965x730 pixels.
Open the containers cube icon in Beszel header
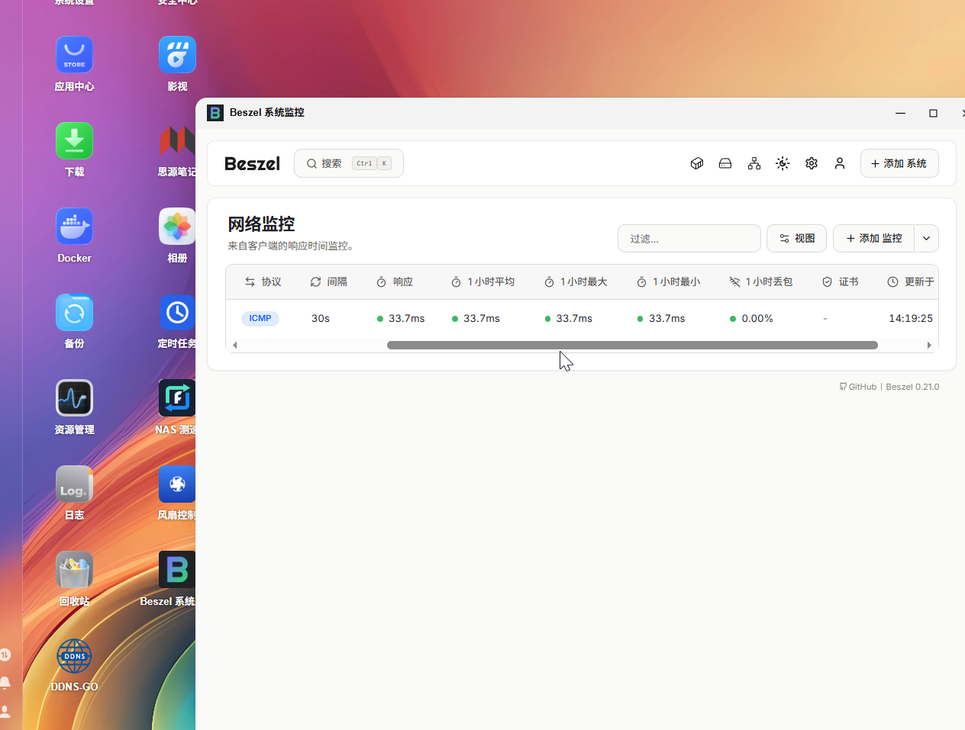(x=696, y=163)
